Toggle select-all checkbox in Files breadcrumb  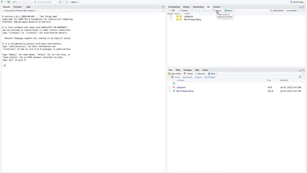coord(169,77)
